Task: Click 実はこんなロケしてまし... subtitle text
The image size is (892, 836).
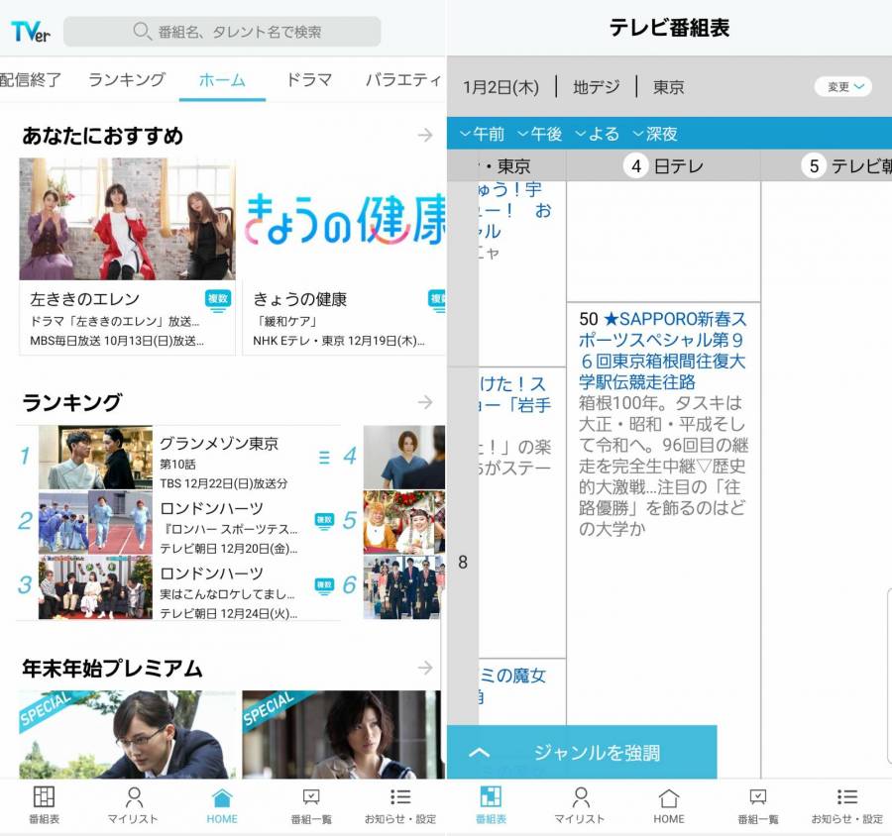Action: pos(227,594)
